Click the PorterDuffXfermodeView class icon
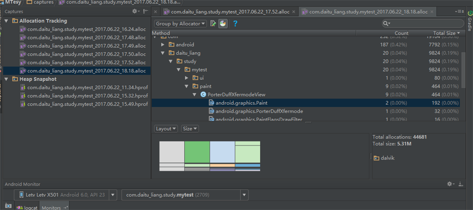The height and width of the screenshot is (210, 473). tap(203, 94)
